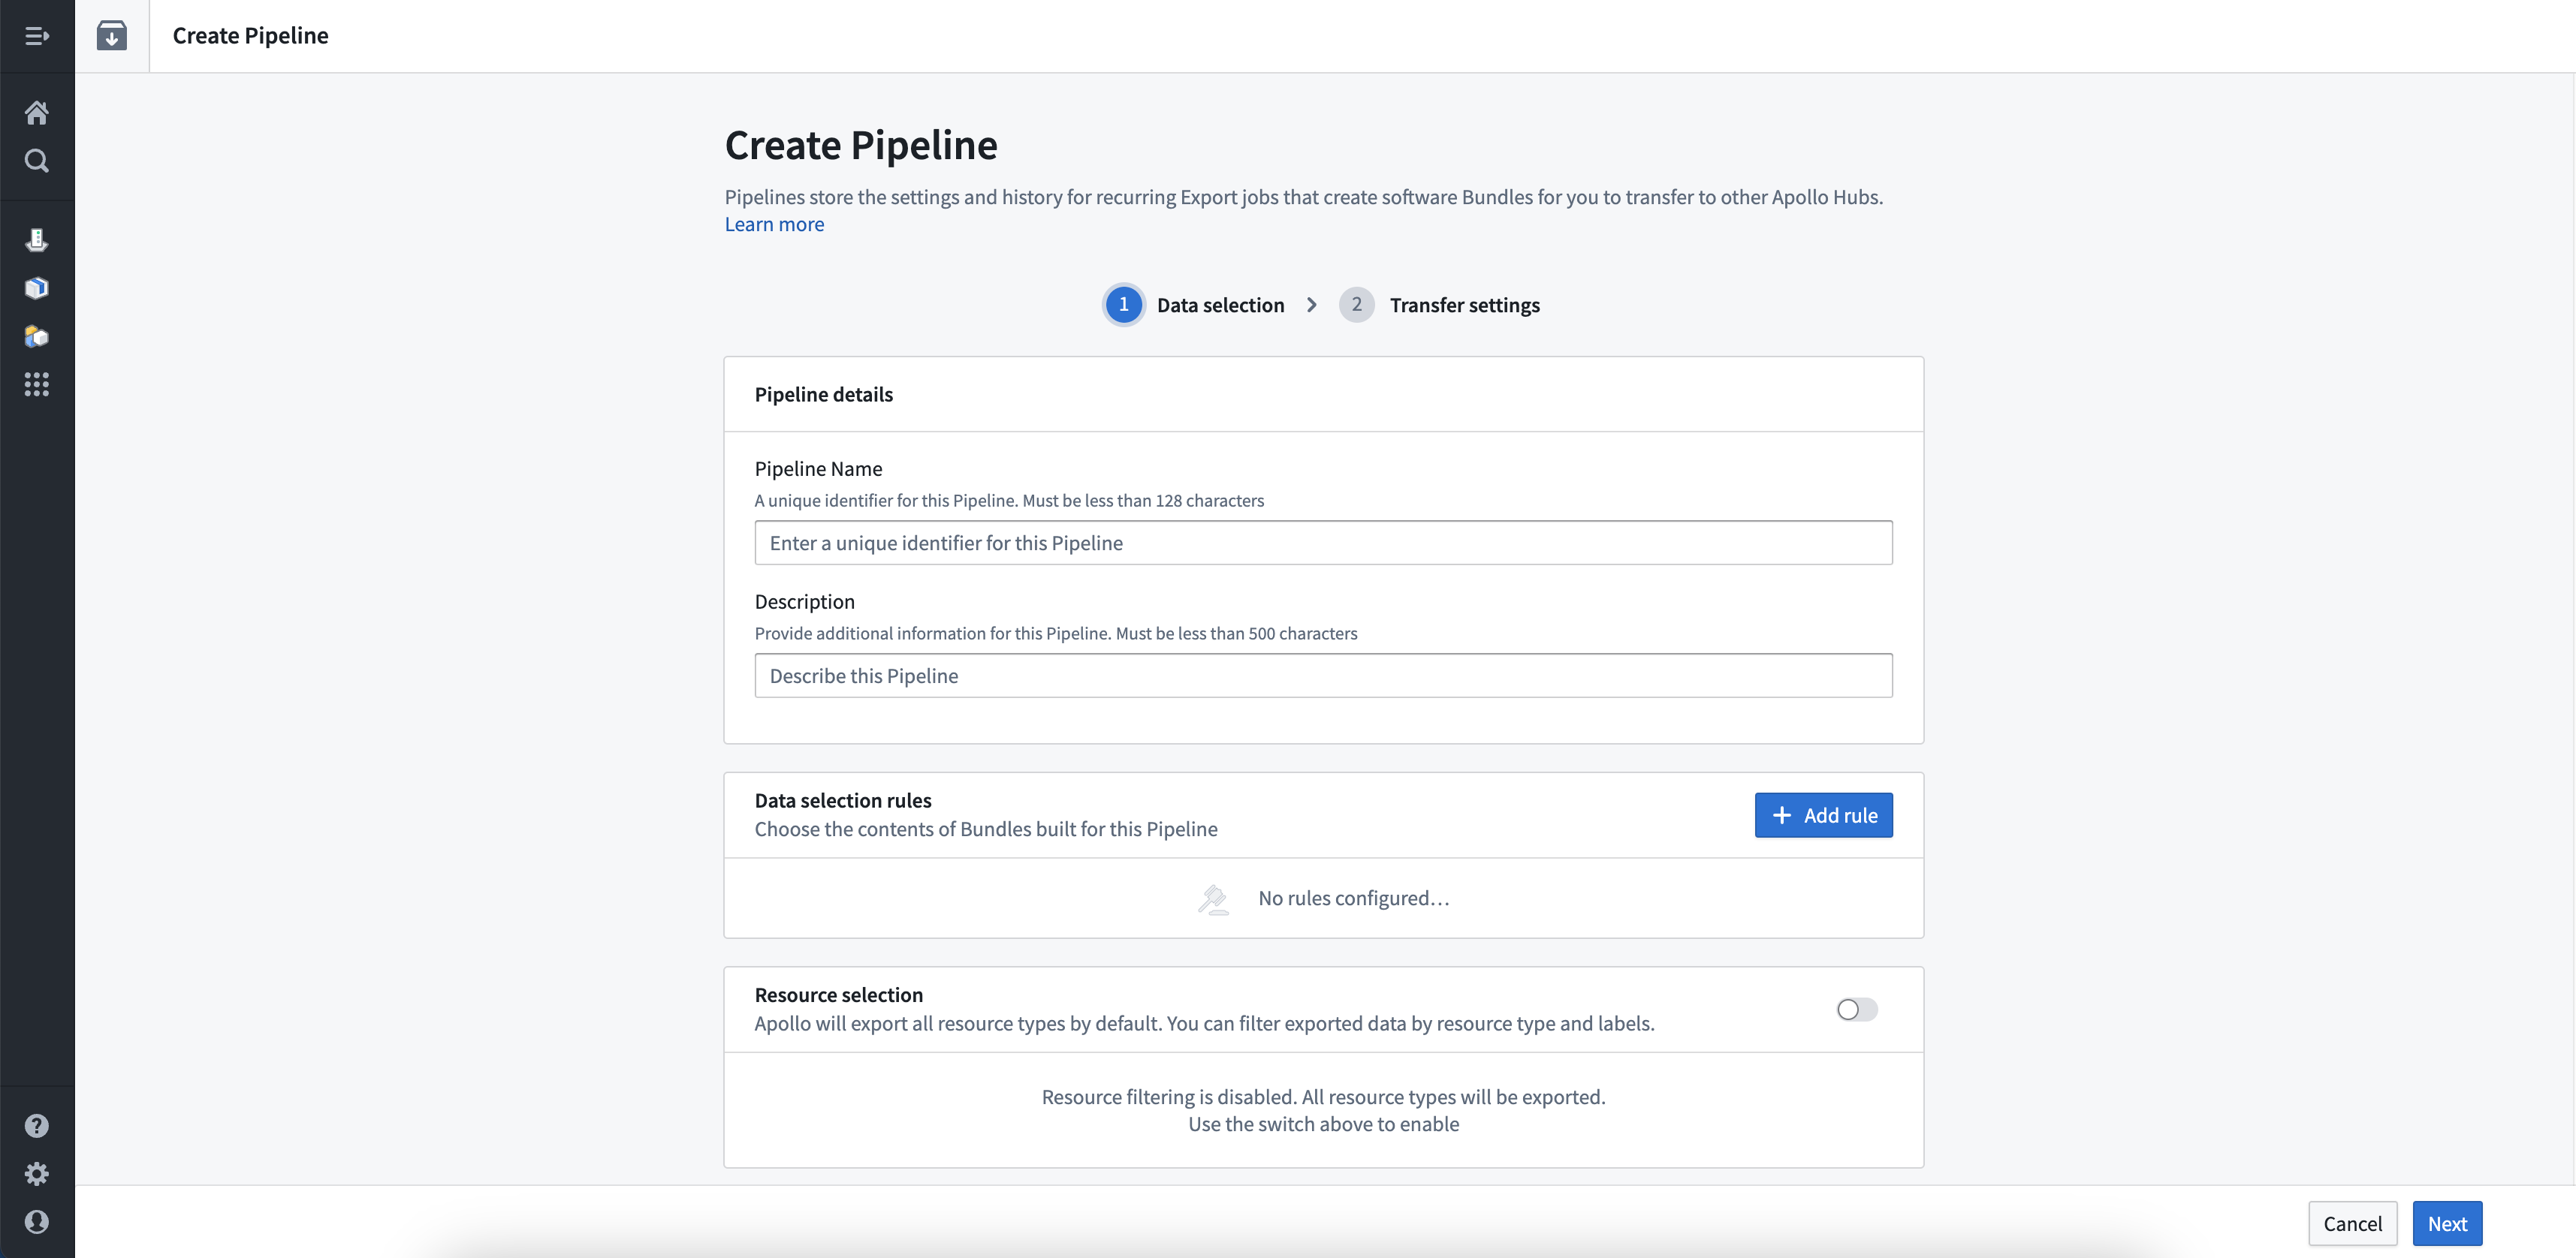Expand the sidebar navigation menu
This screenshot has width=2576, height=1258.
point(37,36)
